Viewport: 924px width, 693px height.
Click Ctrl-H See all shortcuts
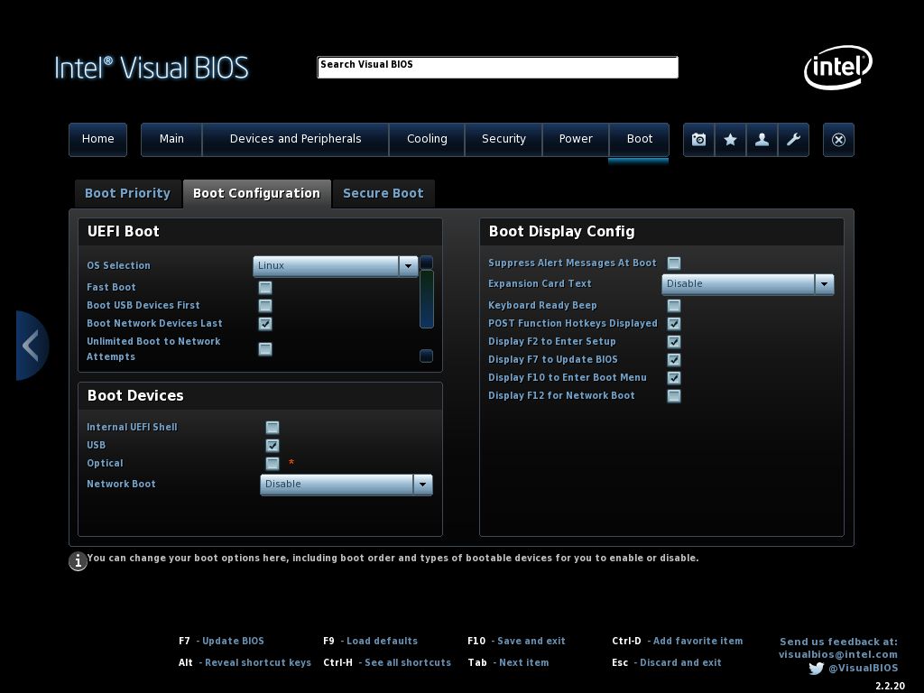(x=387, y=663)
